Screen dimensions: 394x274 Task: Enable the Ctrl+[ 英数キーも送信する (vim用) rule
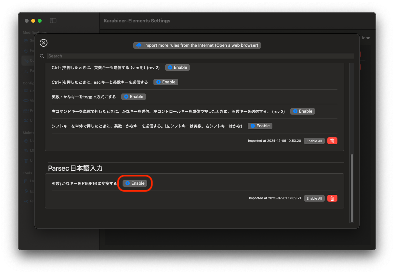[x=177, y=68]
